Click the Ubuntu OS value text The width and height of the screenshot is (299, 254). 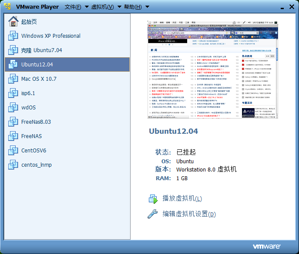185,162
